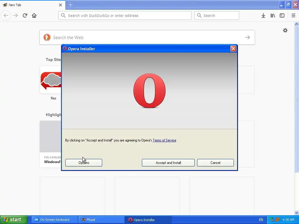The image size is (299, 224).
Task: Submit web search with arrow icon
Action: 248,37
